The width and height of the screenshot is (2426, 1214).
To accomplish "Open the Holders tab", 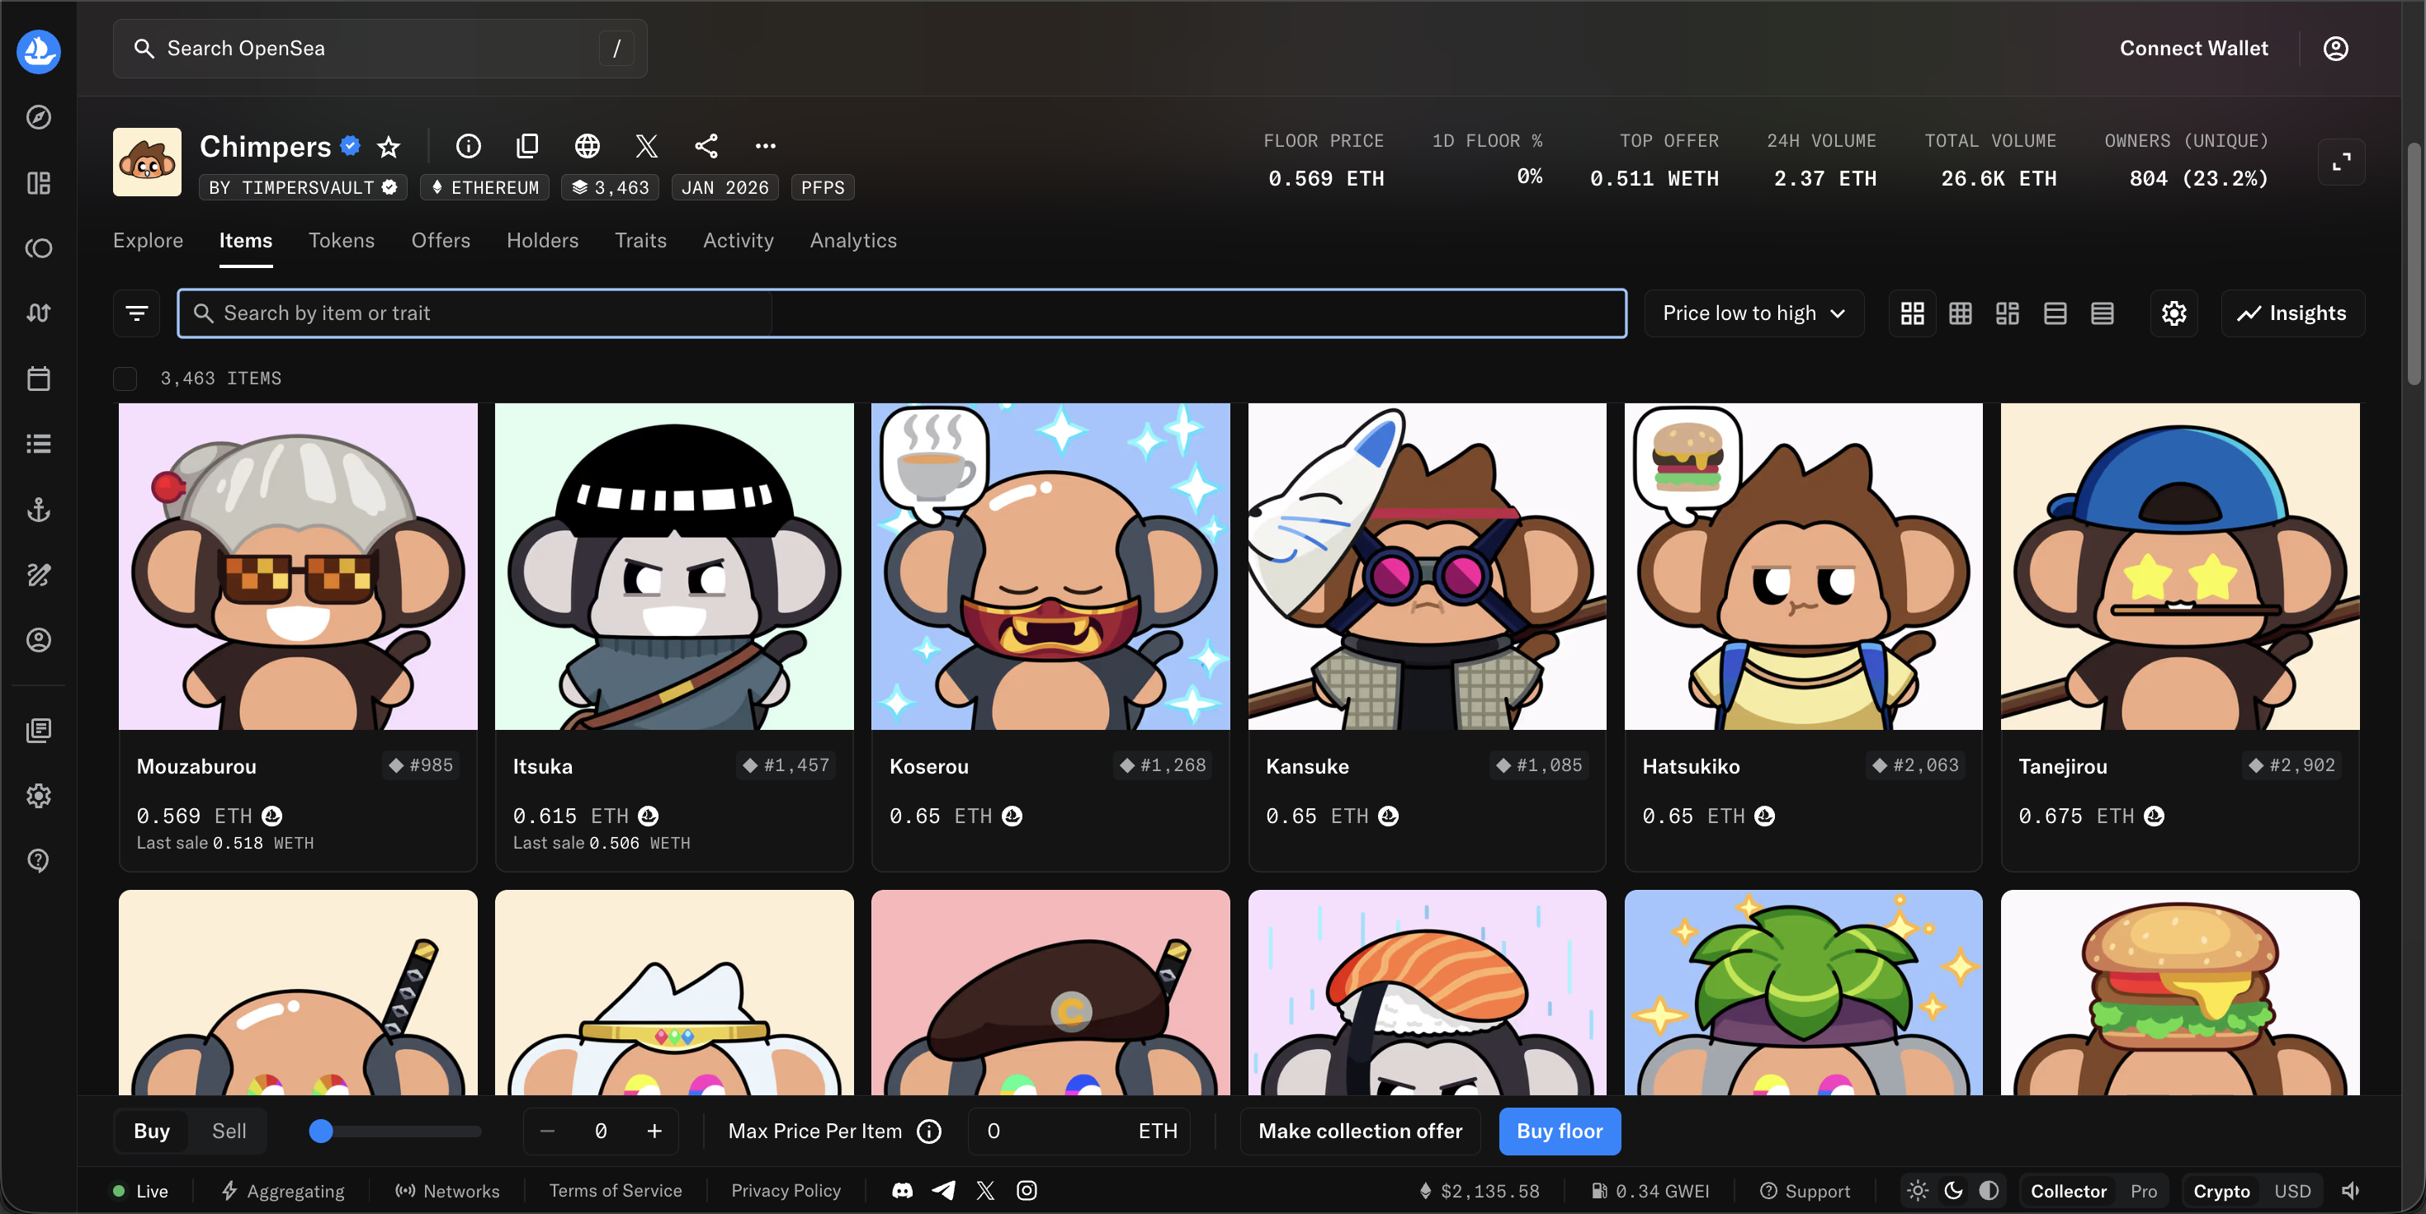I will point(542,241).
